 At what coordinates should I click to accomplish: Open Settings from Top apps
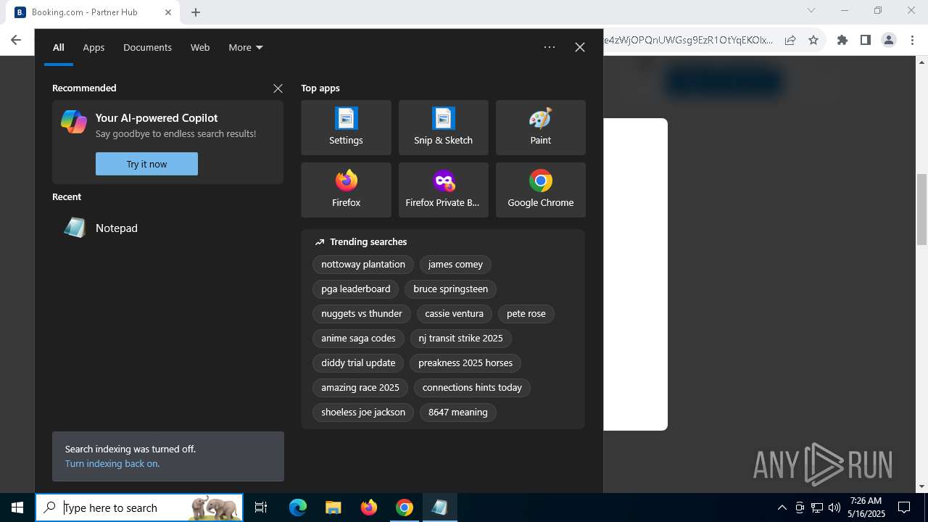[x=346, y=128]
